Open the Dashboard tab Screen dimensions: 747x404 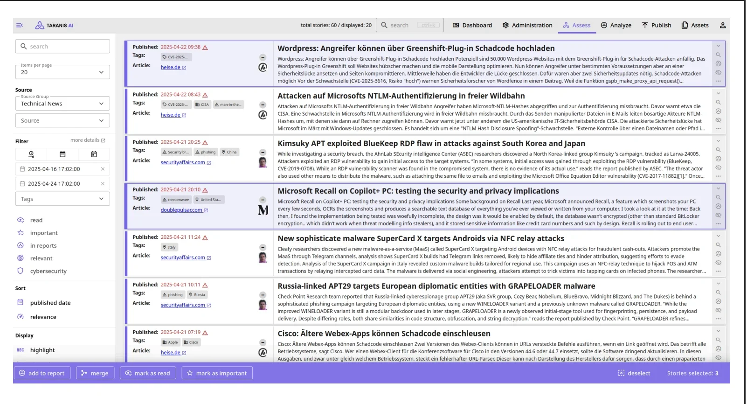[x=472, y=25]
